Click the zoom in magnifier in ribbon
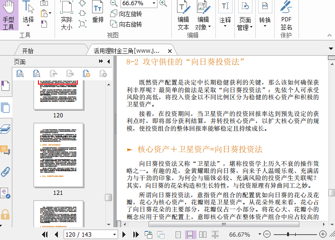Image resolution: width=335 pixels, height=240 pixels. [163, 3]
